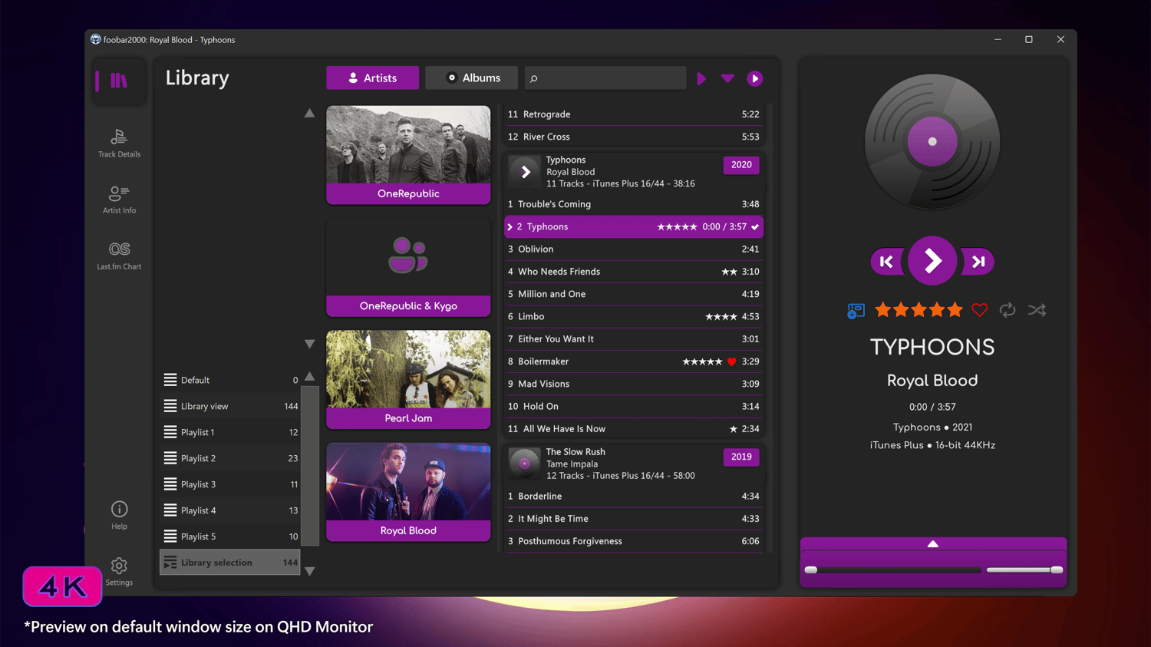This screenshot has width=1151, height=647.
Task: Click the add-to-playlist icon left of stars
Action: pos(856,310)
